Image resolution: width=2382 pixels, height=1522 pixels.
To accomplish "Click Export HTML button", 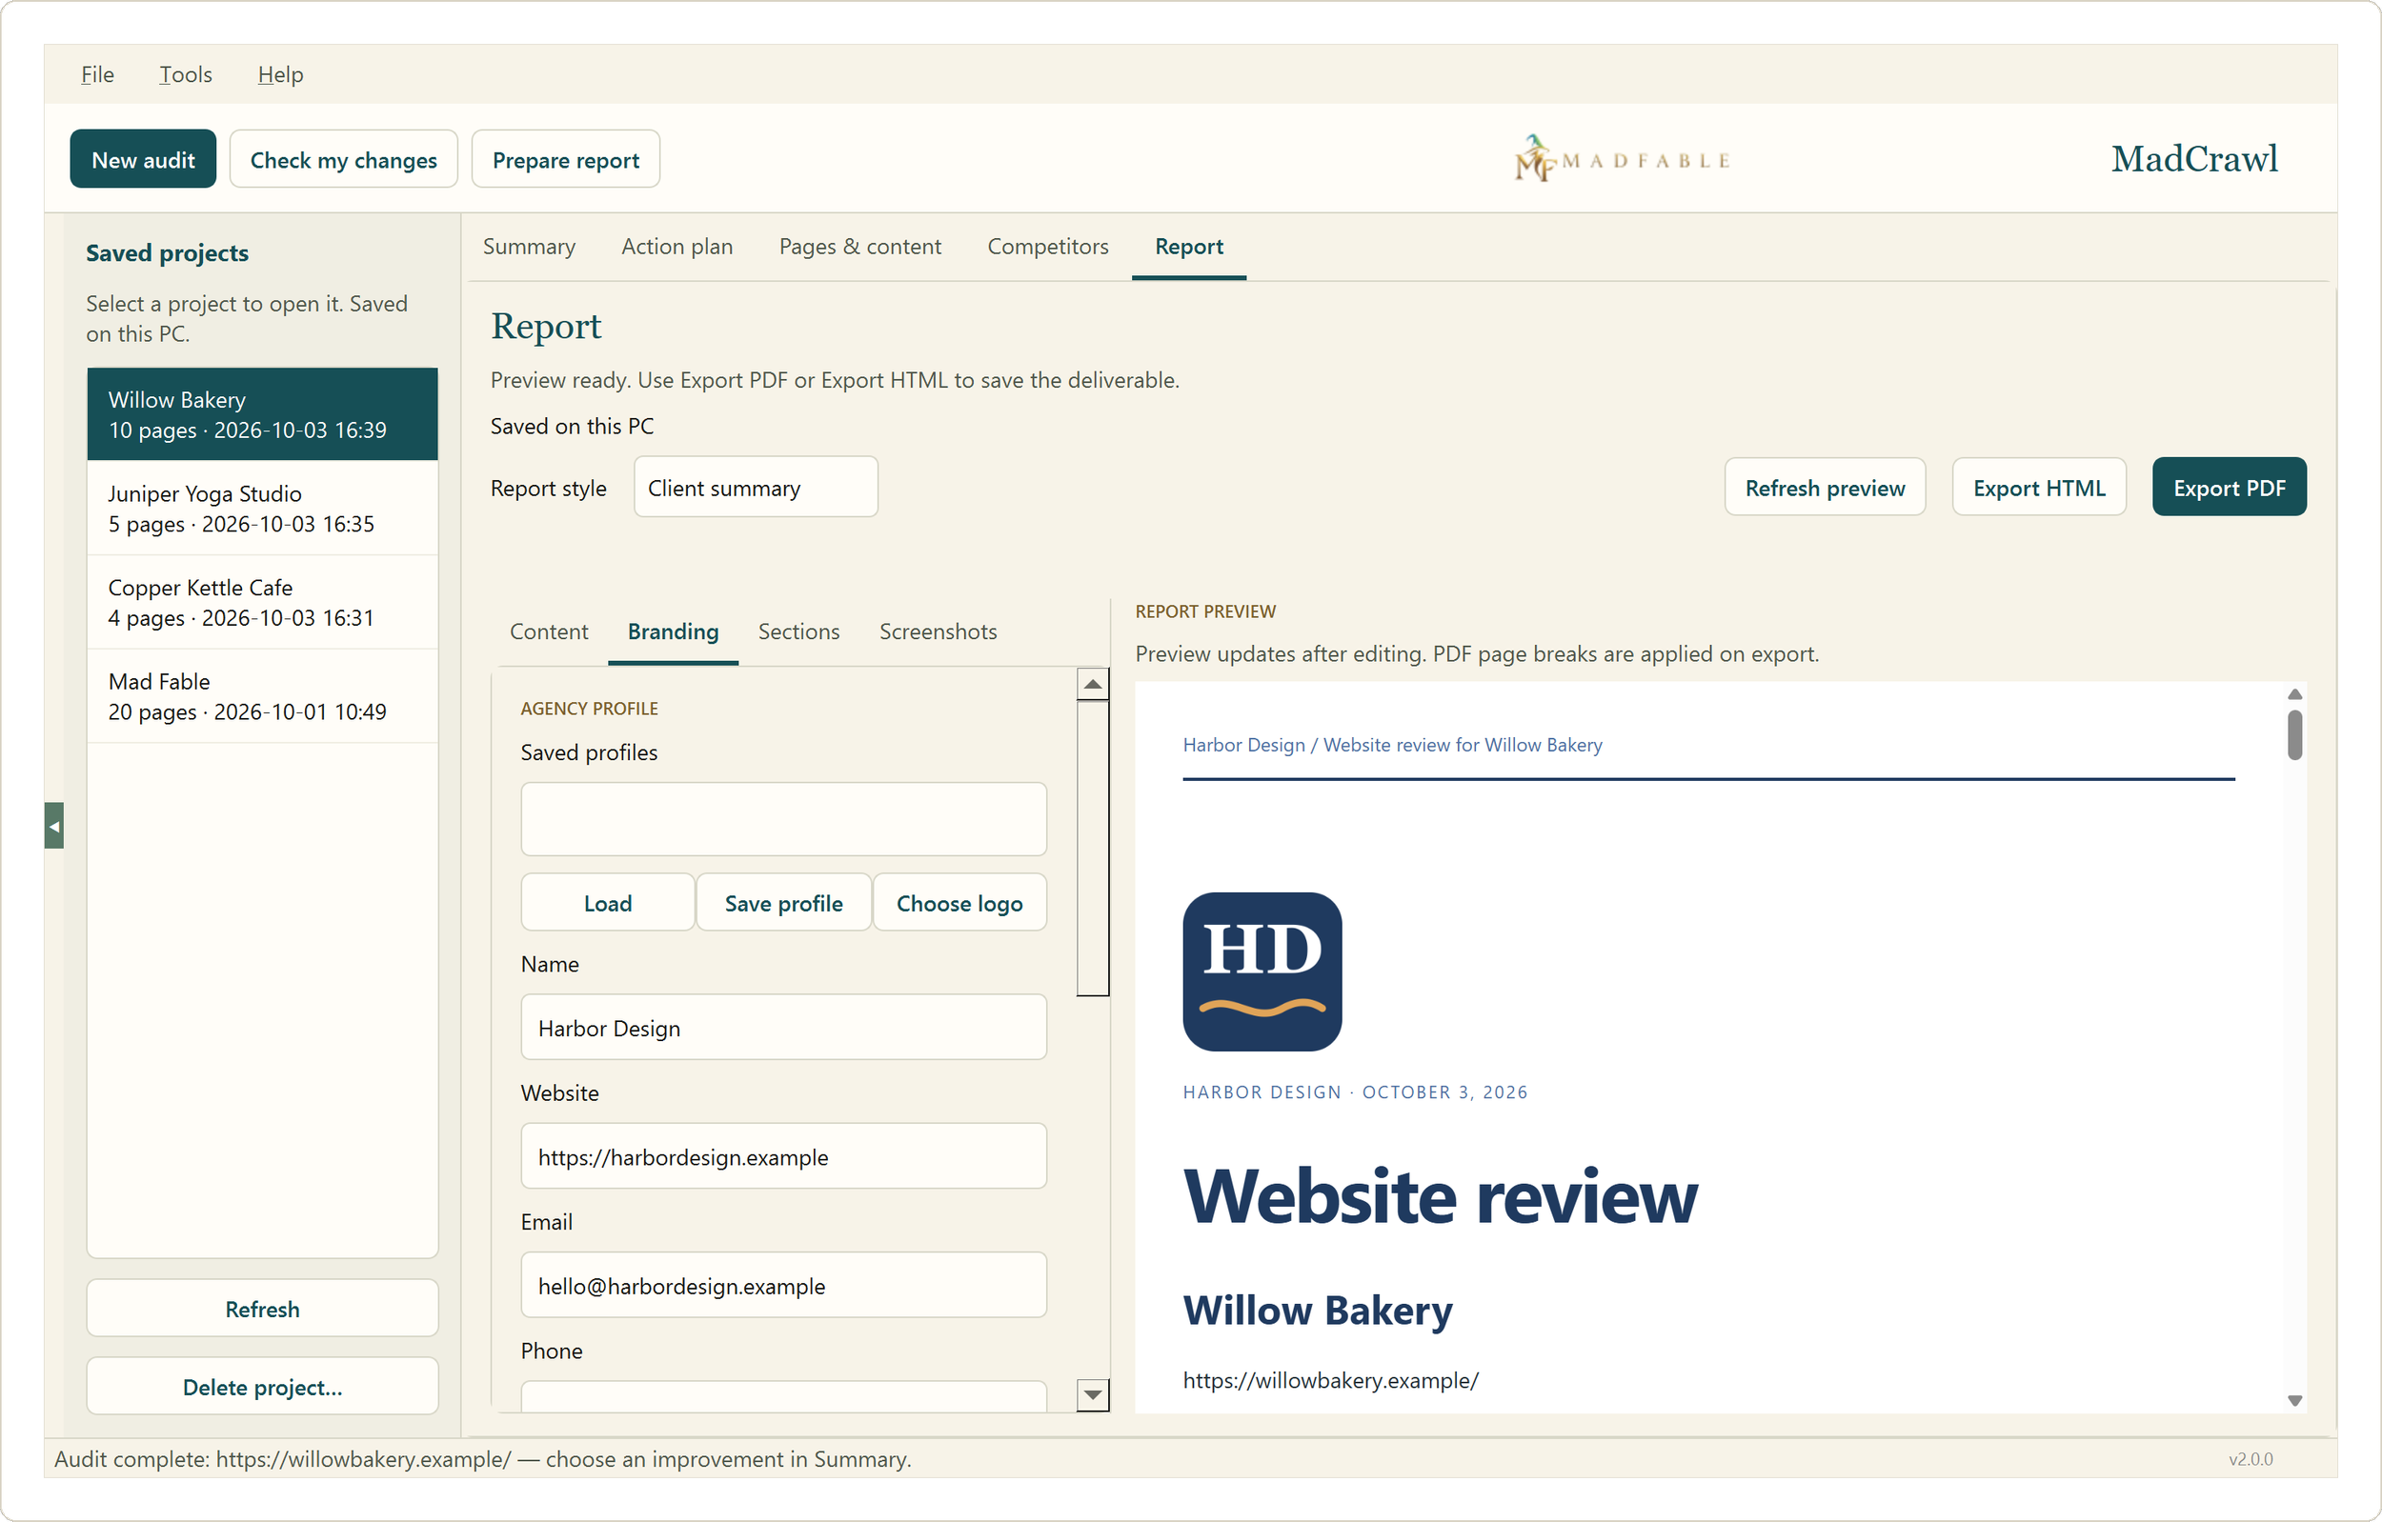I will coord(2039,488).
